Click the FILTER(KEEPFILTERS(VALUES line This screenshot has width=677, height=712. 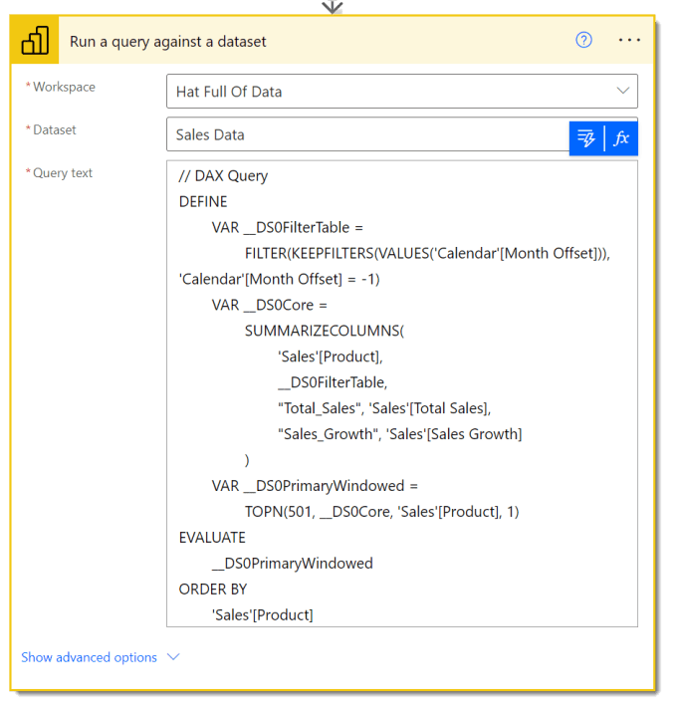click(x=427, y=253)
